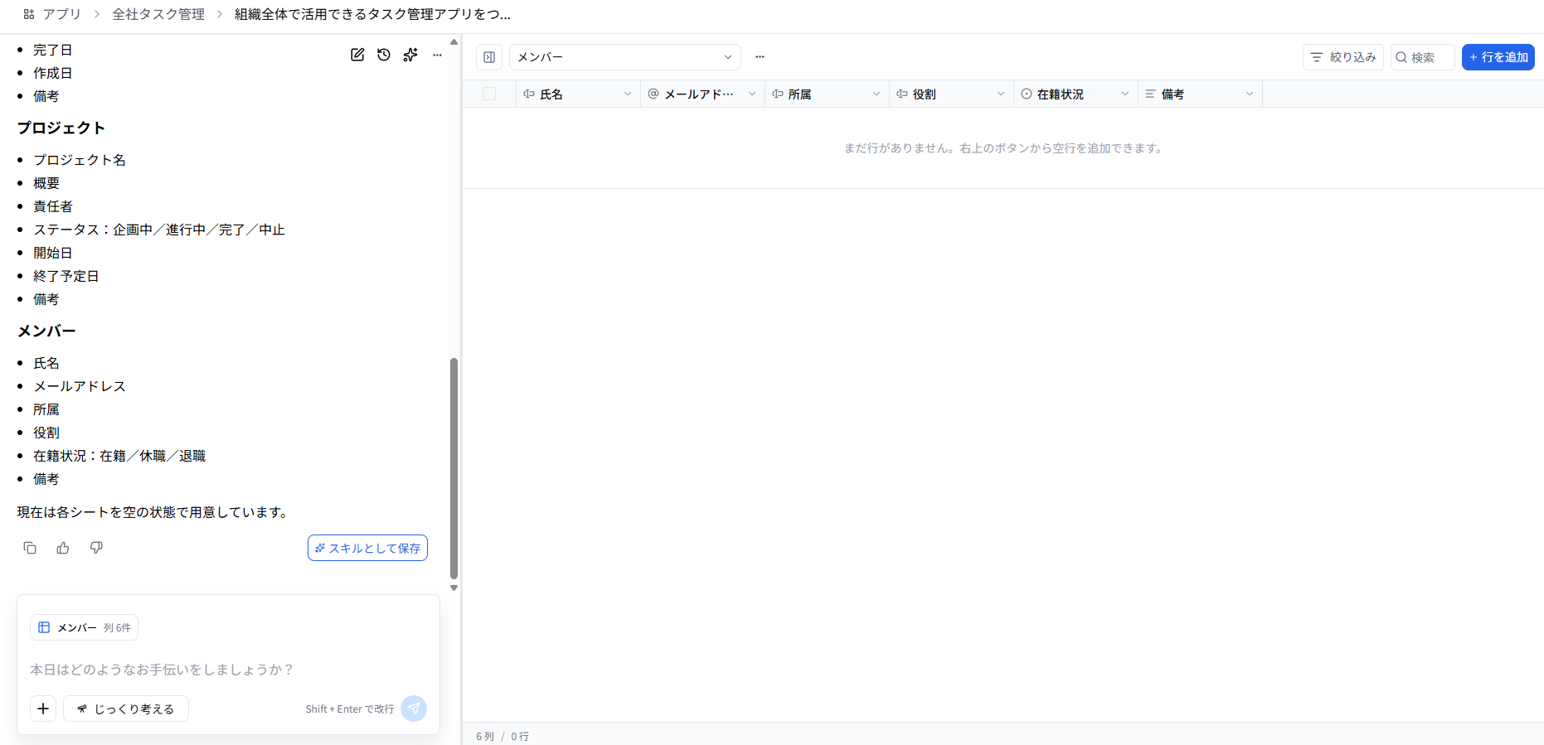The height and width of the screenshot is (745, 1544).
Task: Click the メンバー heading in chat
Action: point(46,331)
